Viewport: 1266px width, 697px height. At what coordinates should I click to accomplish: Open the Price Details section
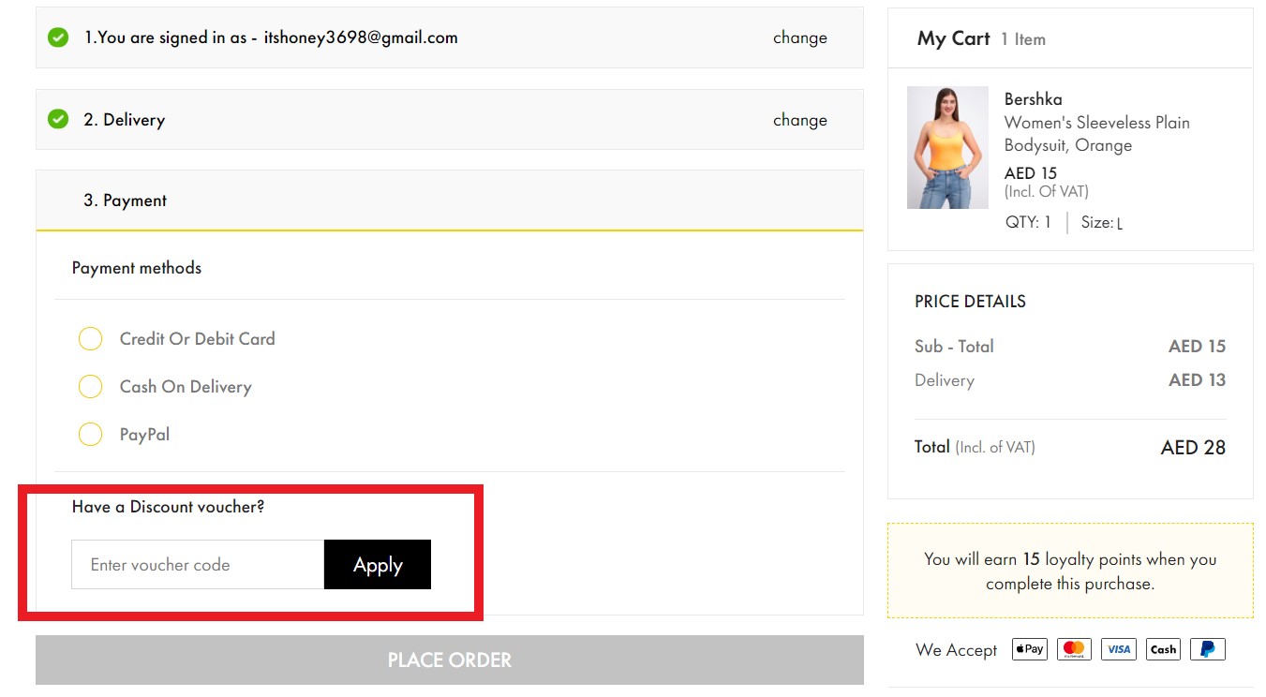[x=970, y=301]
